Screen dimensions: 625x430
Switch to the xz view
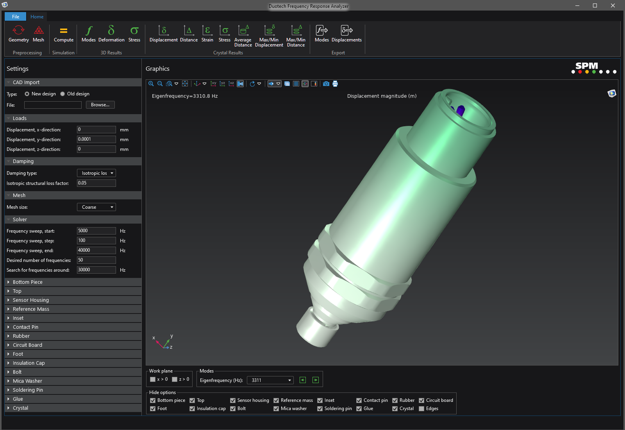click(231, 84)
